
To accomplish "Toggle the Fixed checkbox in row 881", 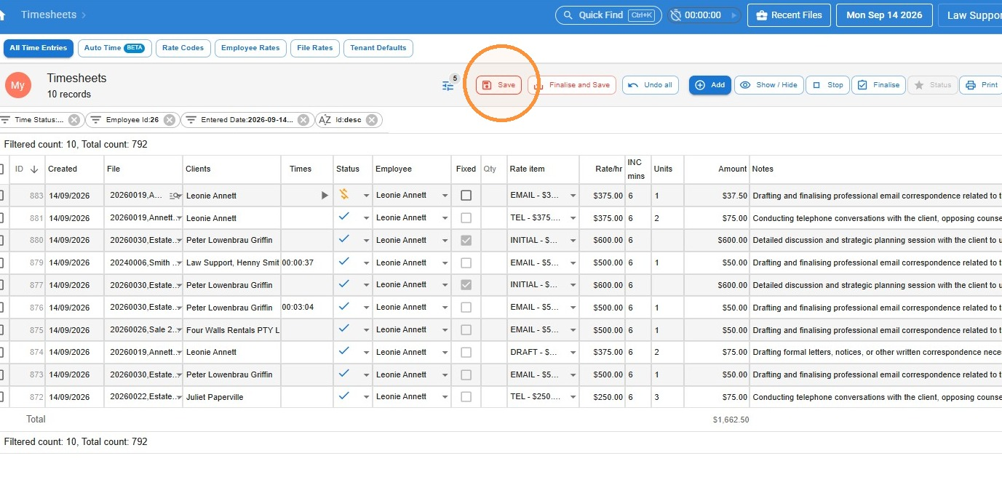I will 466,218.
